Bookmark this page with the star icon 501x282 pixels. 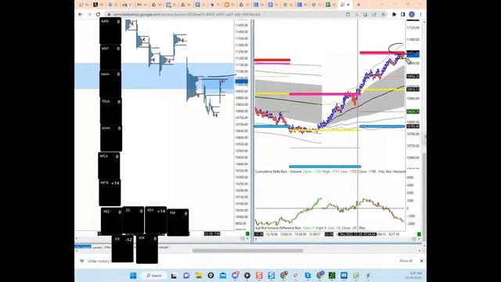point(383,14)
